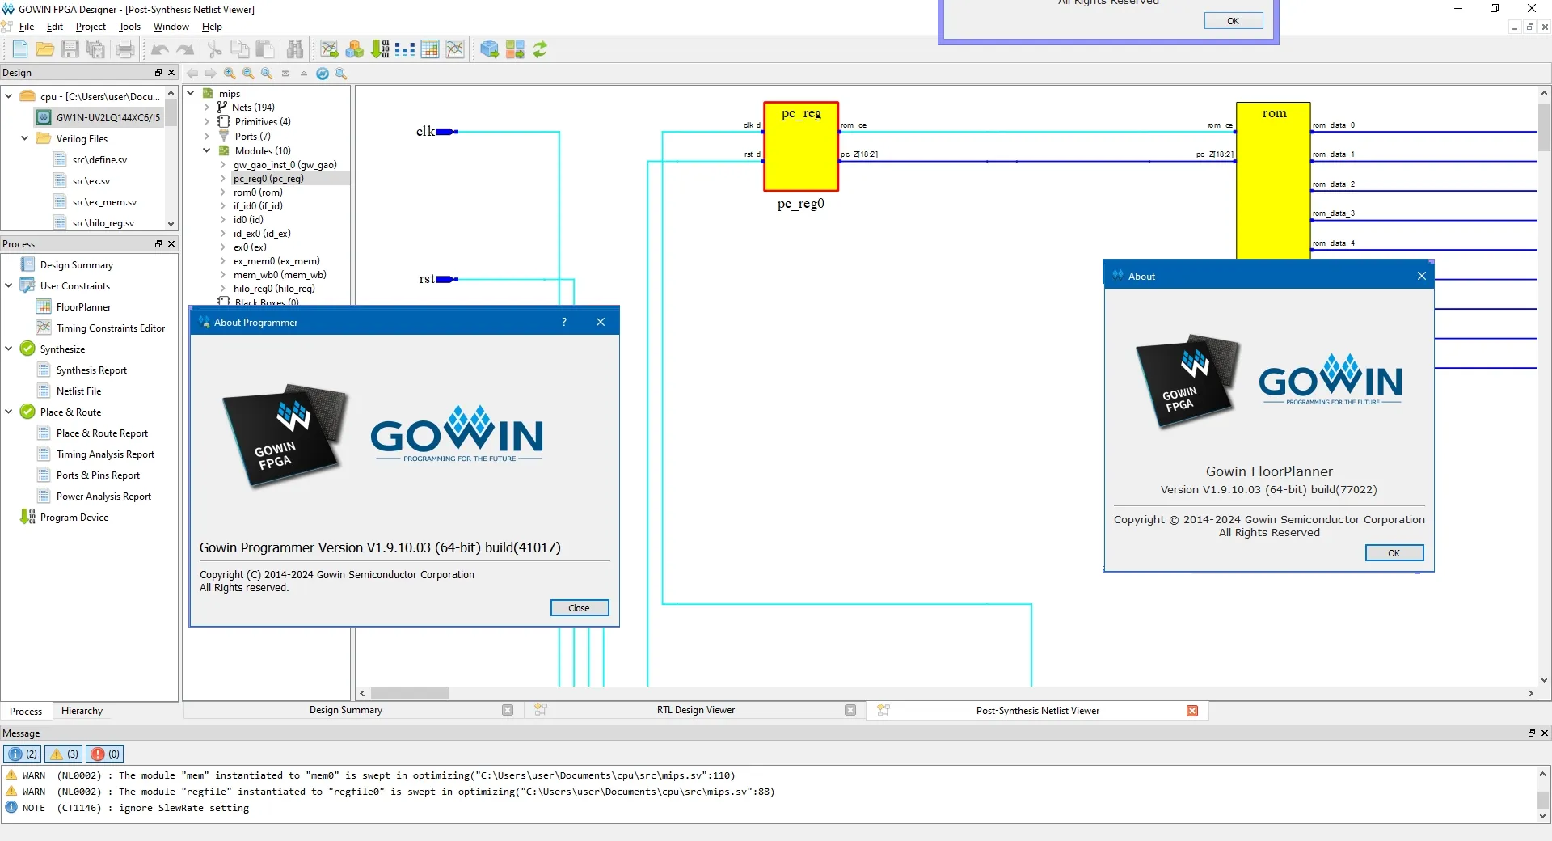Screen dimensions: 1552x841
Task: Open the Tools menu
Action: (129, 27)
